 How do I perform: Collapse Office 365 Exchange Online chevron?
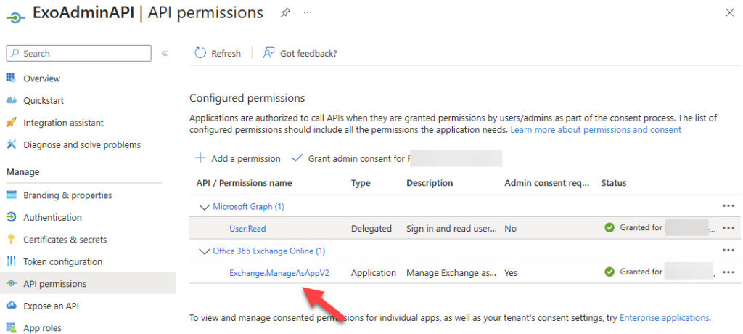[205, 251]
